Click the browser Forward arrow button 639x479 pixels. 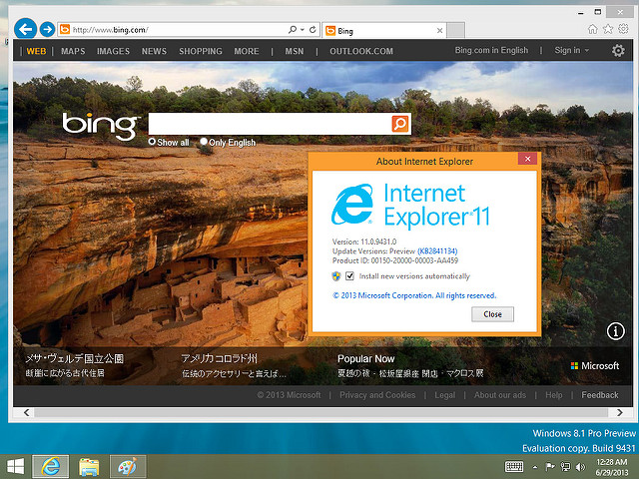48,29
